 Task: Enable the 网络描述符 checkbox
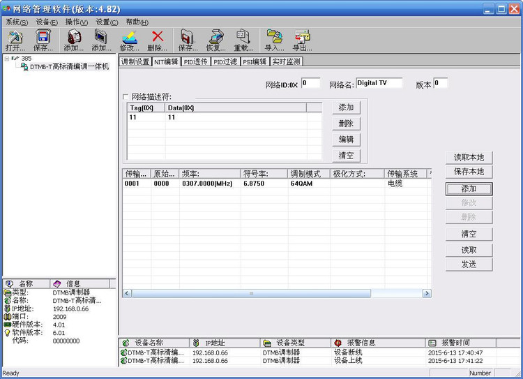click(126, 97)
